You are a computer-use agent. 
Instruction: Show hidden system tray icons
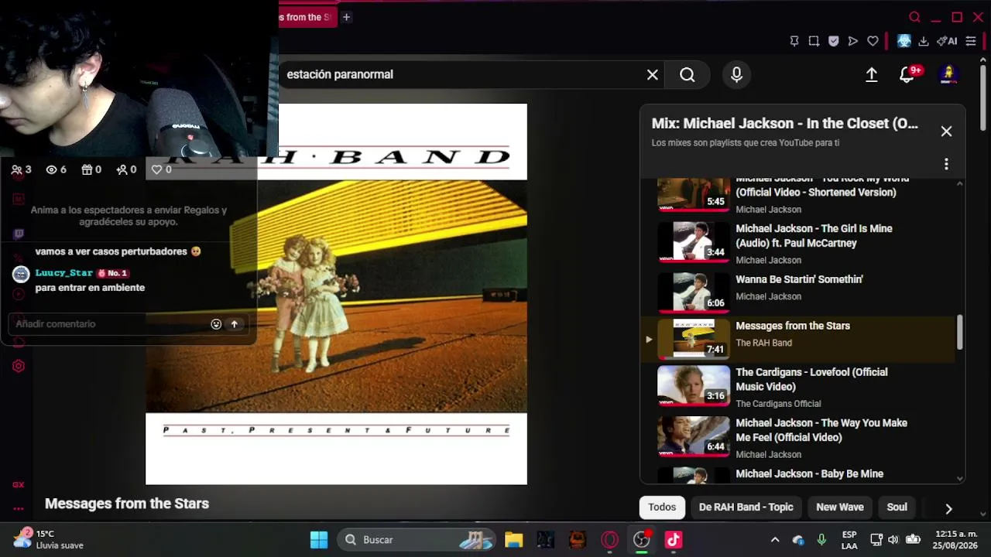[775, 540]
